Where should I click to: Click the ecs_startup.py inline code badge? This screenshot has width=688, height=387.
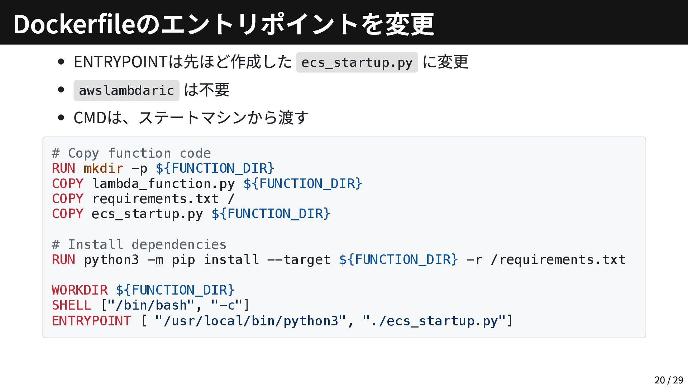click(x=357, y=62)
